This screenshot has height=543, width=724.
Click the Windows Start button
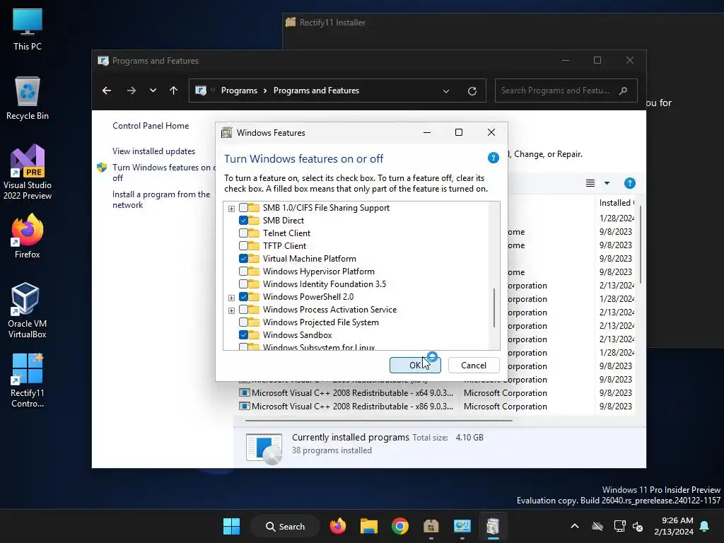231,526
